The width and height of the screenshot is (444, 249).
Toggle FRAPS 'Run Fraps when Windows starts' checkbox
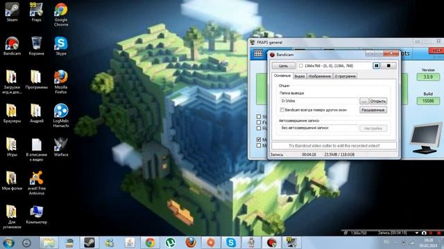tap(259, 128)
